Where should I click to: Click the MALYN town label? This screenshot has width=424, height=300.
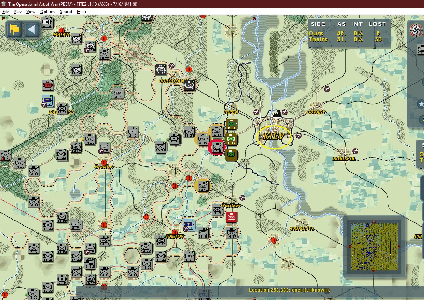pos(61,35)
